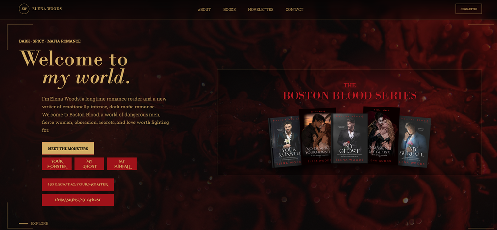
Task: Open No Escaping Your Monster novelette button
Action: pyautogui.click(x=78, y=184)
